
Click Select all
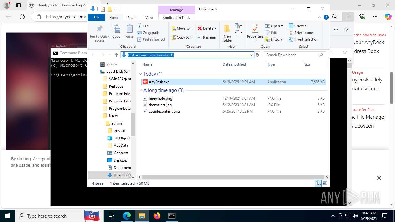(x=298, y=26)
